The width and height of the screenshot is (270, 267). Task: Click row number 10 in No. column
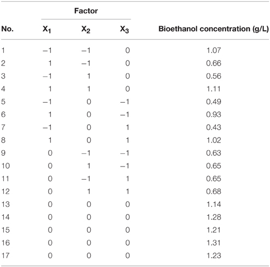5,166
